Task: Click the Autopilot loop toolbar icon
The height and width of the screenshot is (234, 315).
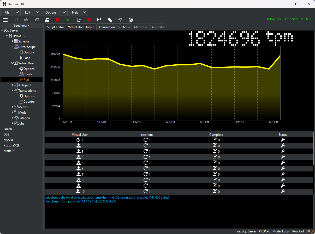Action: coord(79,20)
